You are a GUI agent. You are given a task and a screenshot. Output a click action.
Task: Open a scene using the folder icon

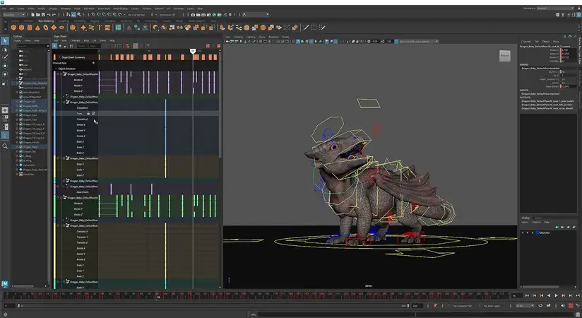coord(38,15)
